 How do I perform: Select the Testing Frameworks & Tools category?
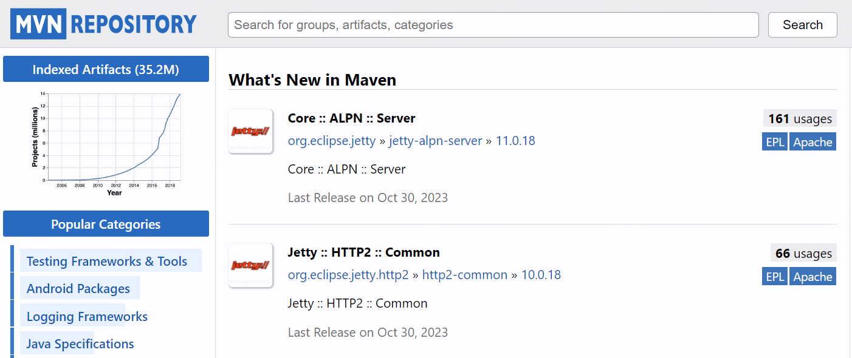coord(107,261)
